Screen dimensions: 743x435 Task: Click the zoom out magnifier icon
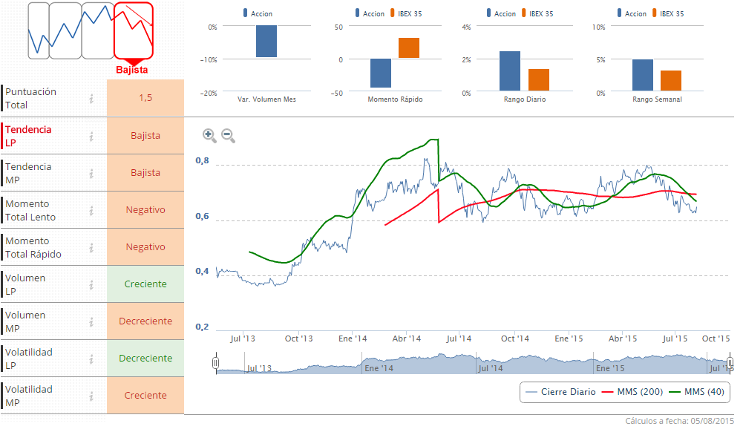[x=228, y=135]
